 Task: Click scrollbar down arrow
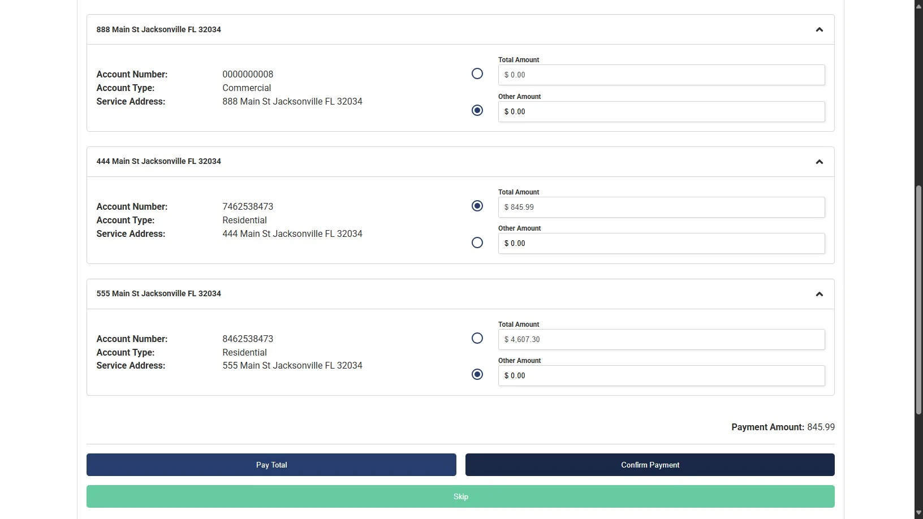(x=918, y=513)
